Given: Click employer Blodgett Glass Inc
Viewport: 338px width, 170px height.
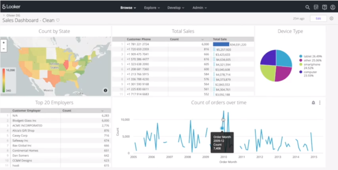Looking at the screenshot, I should [x=24, y=121].
